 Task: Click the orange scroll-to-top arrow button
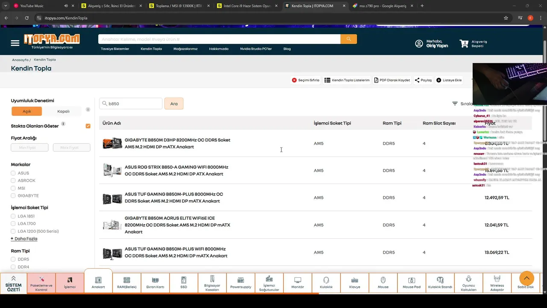(x=526, y=278)
